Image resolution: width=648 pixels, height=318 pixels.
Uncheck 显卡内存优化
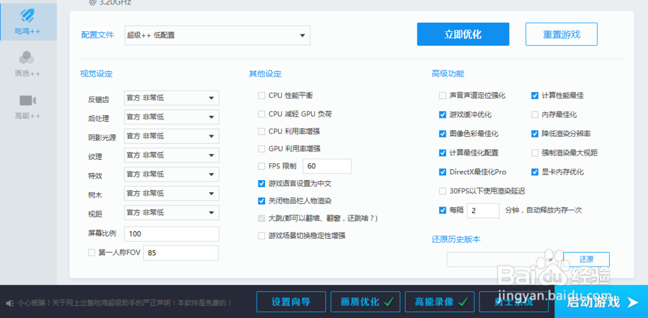tap(535, 172)
